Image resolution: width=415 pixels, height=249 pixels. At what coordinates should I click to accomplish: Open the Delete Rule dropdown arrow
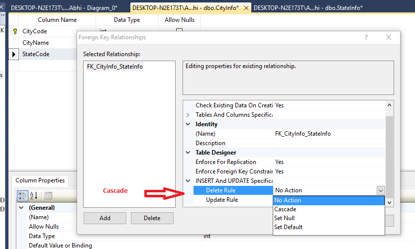coord(381,190)
